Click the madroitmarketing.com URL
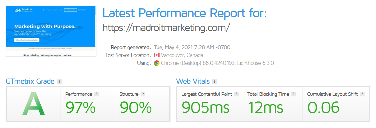376x128 pixels. (166, 28)
